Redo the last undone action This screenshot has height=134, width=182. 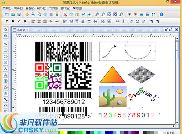[x=89, y=14]
